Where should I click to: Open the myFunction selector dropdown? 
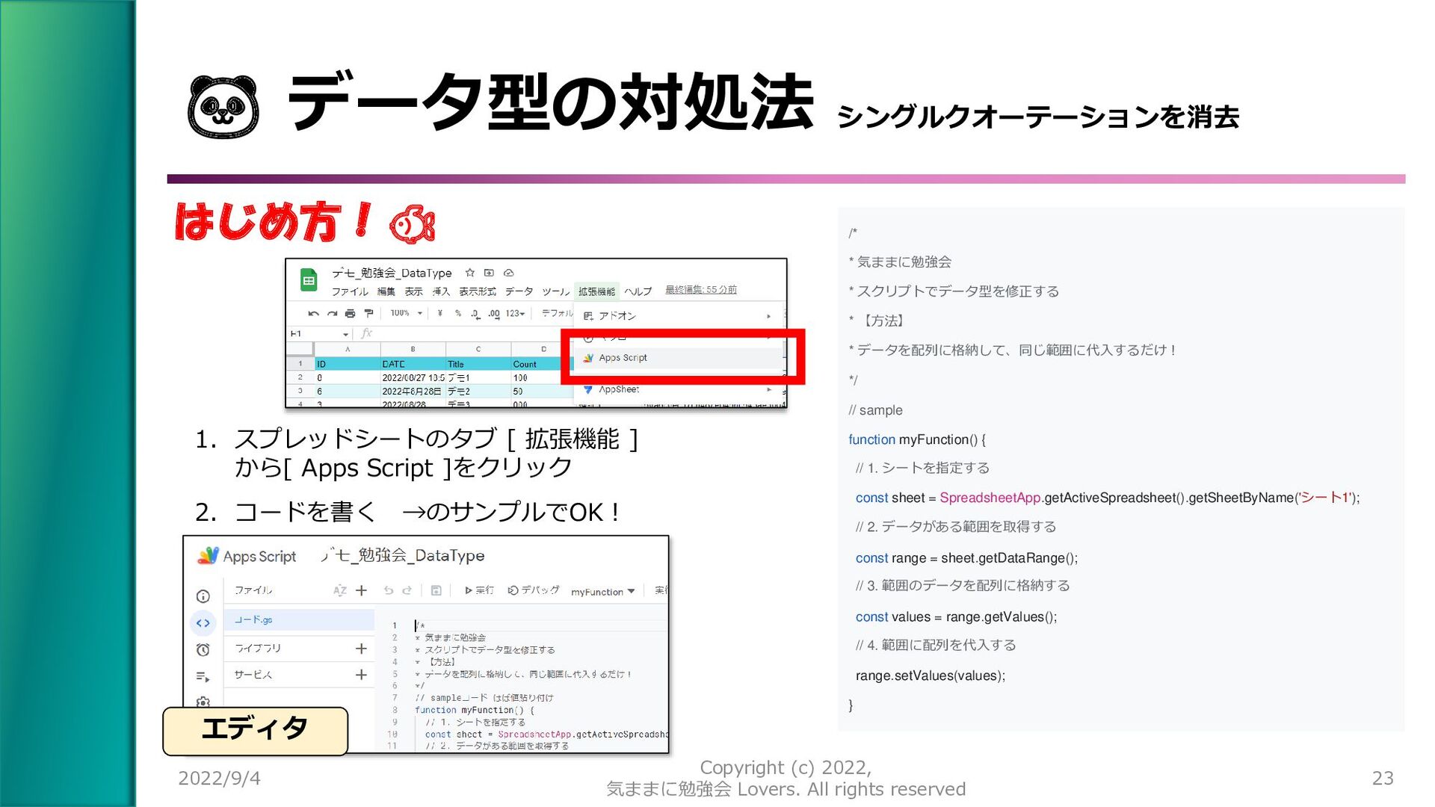click(602, 592)
